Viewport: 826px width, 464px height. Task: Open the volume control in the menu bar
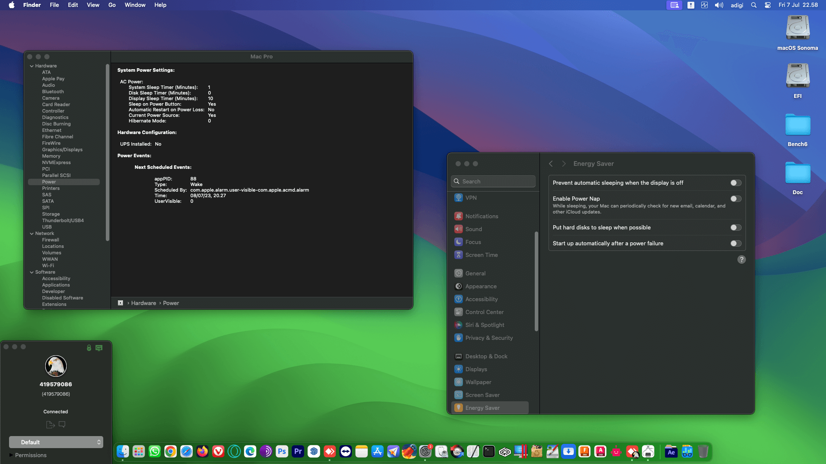point(719,5)
